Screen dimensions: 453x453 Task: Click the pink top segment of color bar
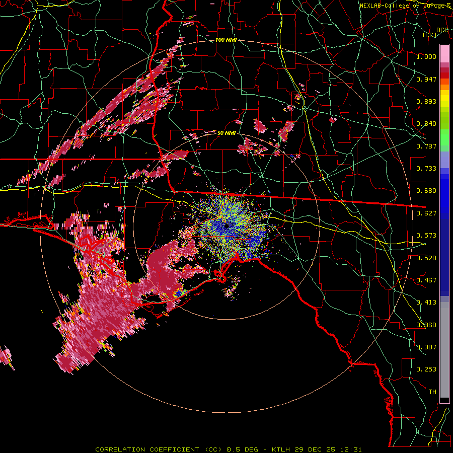pyautogui.click(x=444, y=53)
